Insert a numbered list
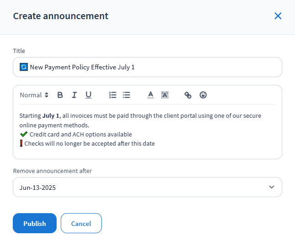The image size is (295, 241). [113, 95]
